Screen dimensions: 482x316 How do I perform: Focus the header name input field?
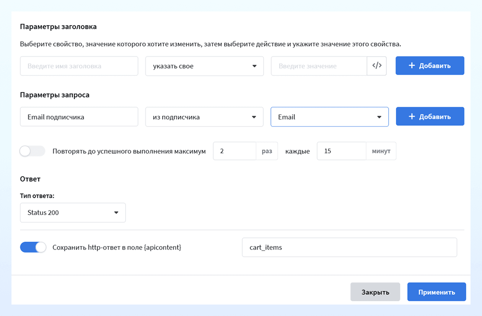(79, 66)
